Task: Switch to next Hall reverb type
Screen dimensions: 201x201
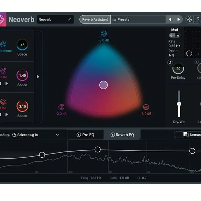Action: pos(6,114)
